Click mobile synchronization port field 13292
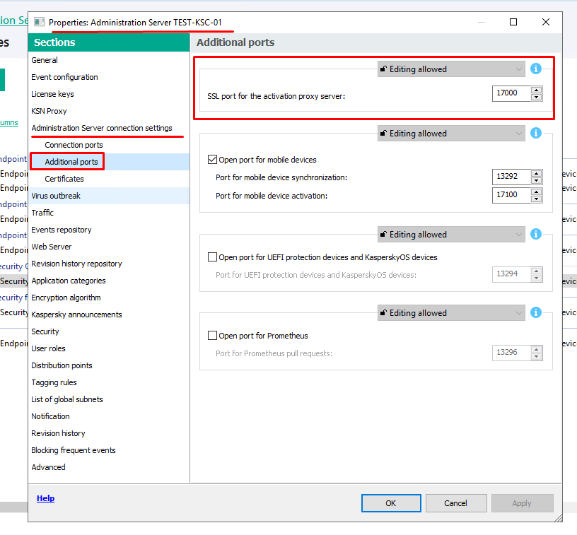 click(511, 177)
